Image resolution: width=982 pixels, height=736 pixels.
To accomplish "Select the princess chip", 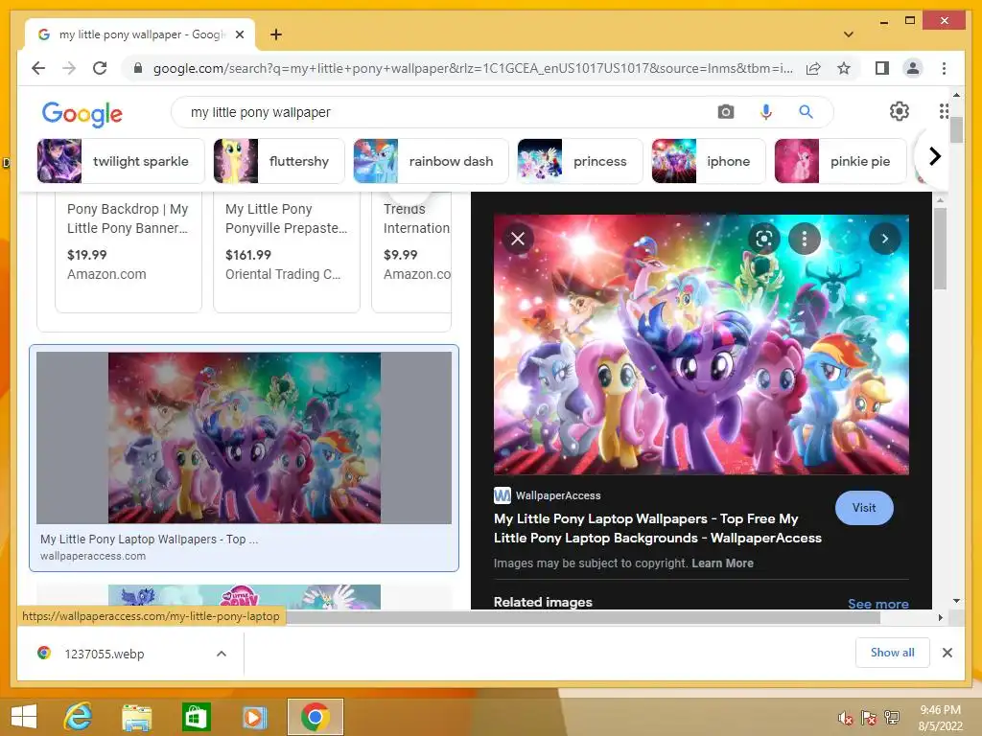I will point(580,161).
